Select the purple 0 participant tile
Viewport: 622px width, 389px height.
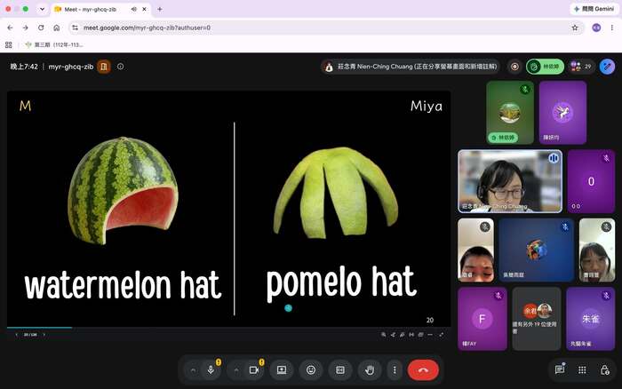591,181
